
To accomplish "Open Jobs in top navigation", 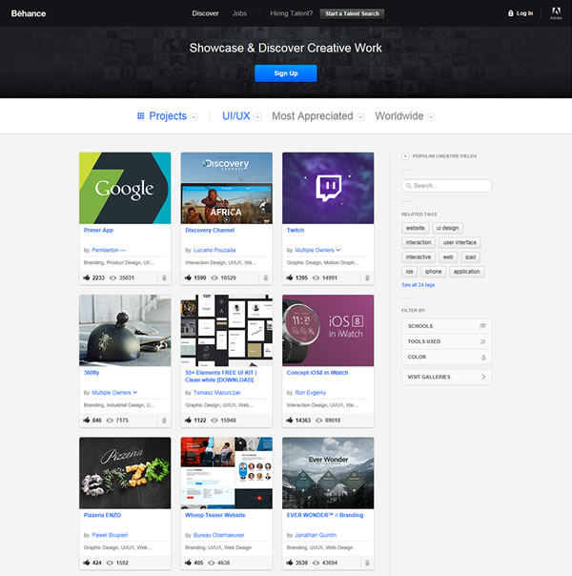I will pos(239,13).
